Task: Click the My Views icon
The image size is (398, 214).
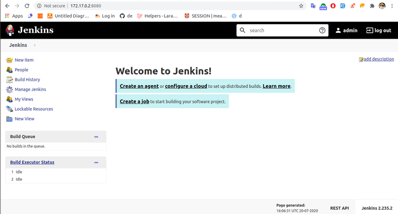Action: [9, 99]
